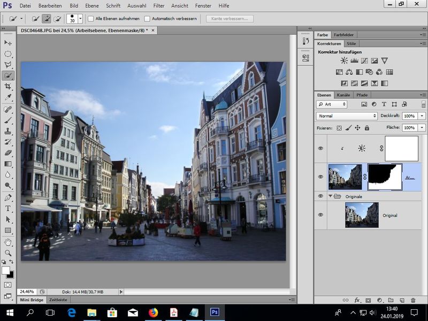Pick the Type tool

8,209
